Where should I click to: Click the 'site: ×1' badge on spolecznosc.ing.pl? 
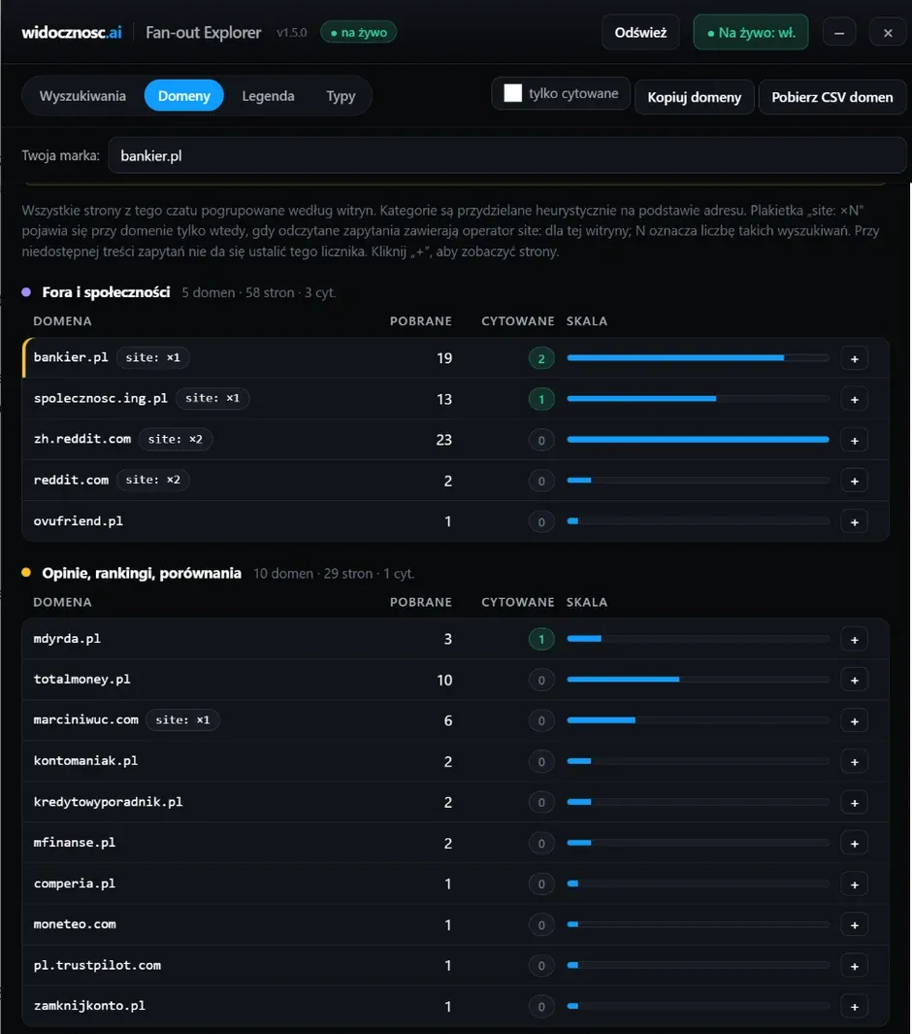pyautogui.click(x=212, y=398)
